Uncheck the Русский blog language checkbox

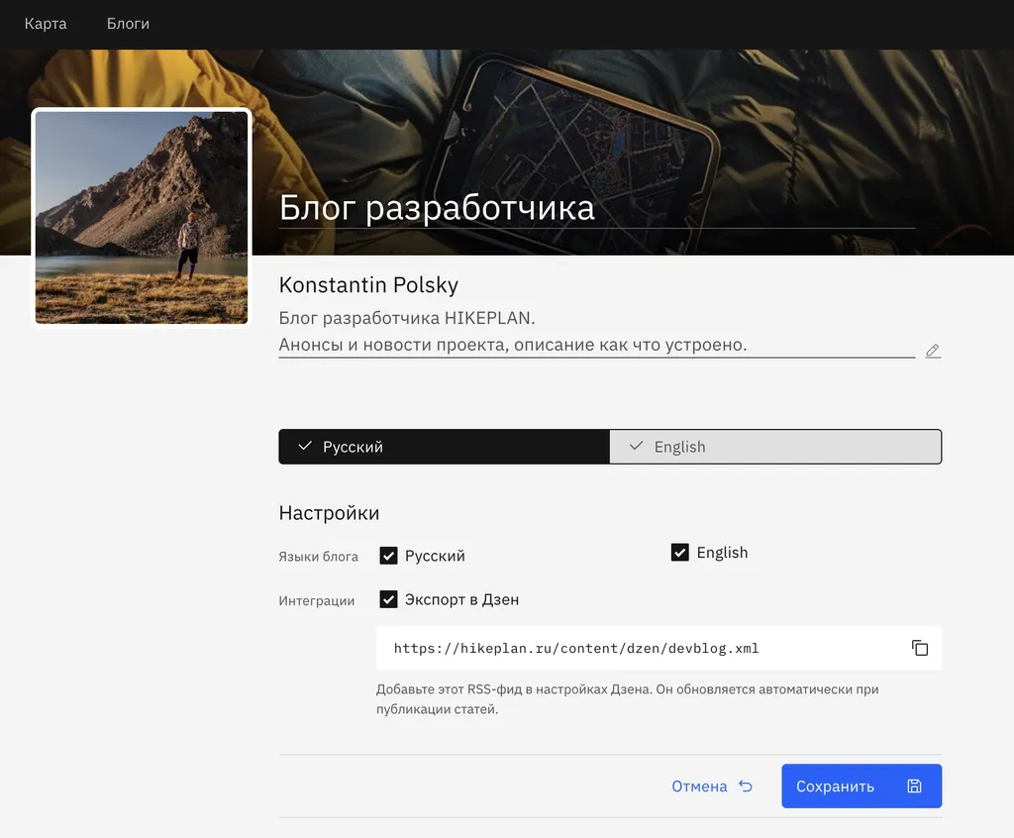point(389,556)
